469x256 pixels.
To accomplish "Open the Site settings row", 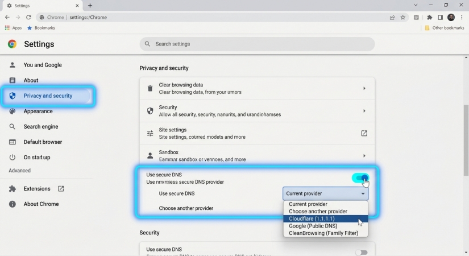I will coord(257,133).
